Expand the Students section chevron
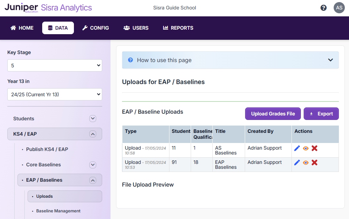349x219 pixels. point(93,119)
